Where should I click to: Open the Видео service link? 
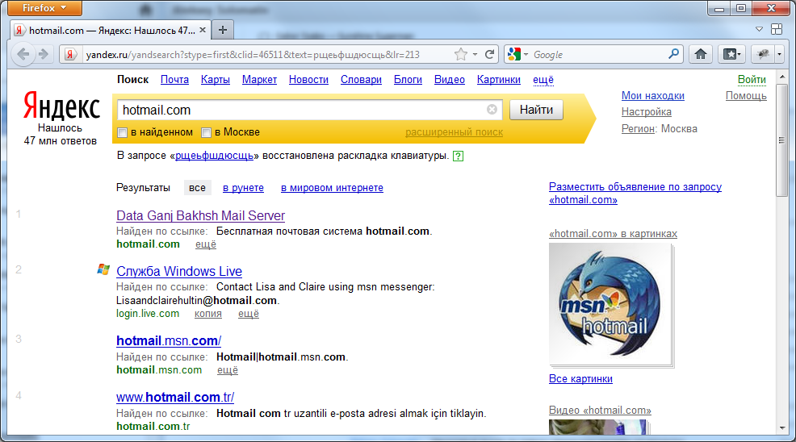click(450, 80)
